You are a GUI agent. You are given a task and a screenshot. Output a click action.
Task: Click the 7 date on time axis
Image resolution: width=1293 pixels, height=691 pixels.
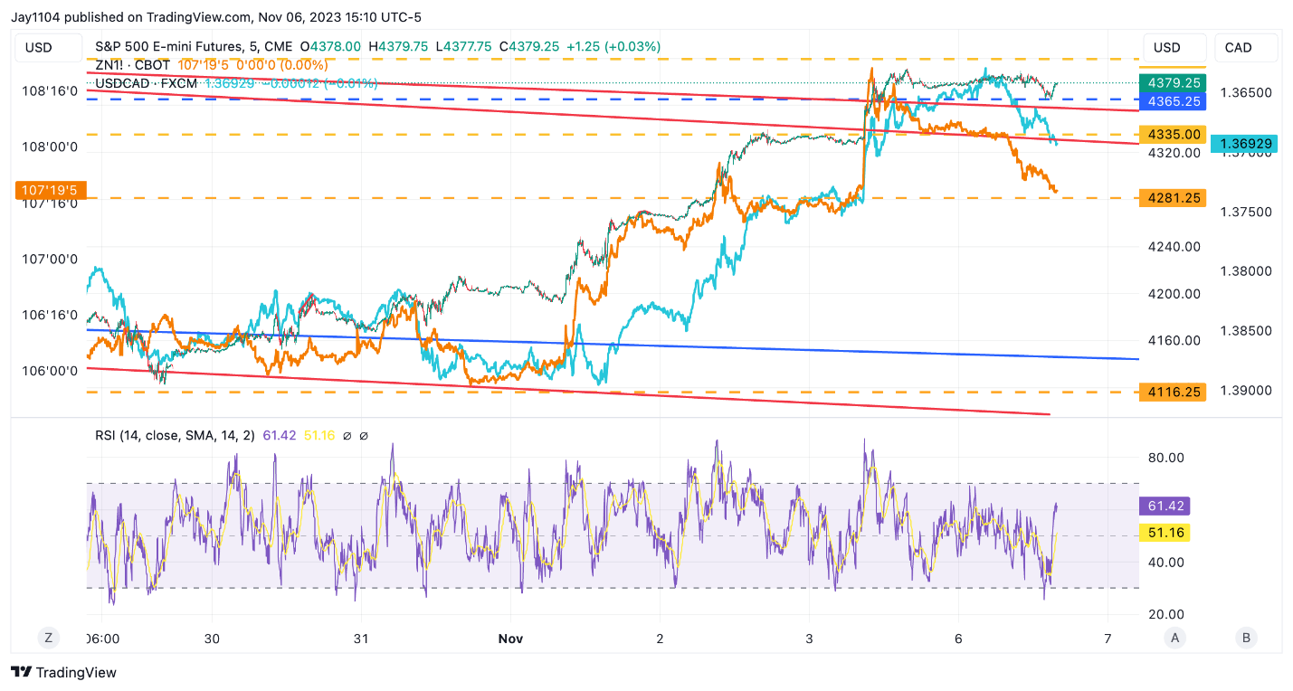[x=1108, y=639]
